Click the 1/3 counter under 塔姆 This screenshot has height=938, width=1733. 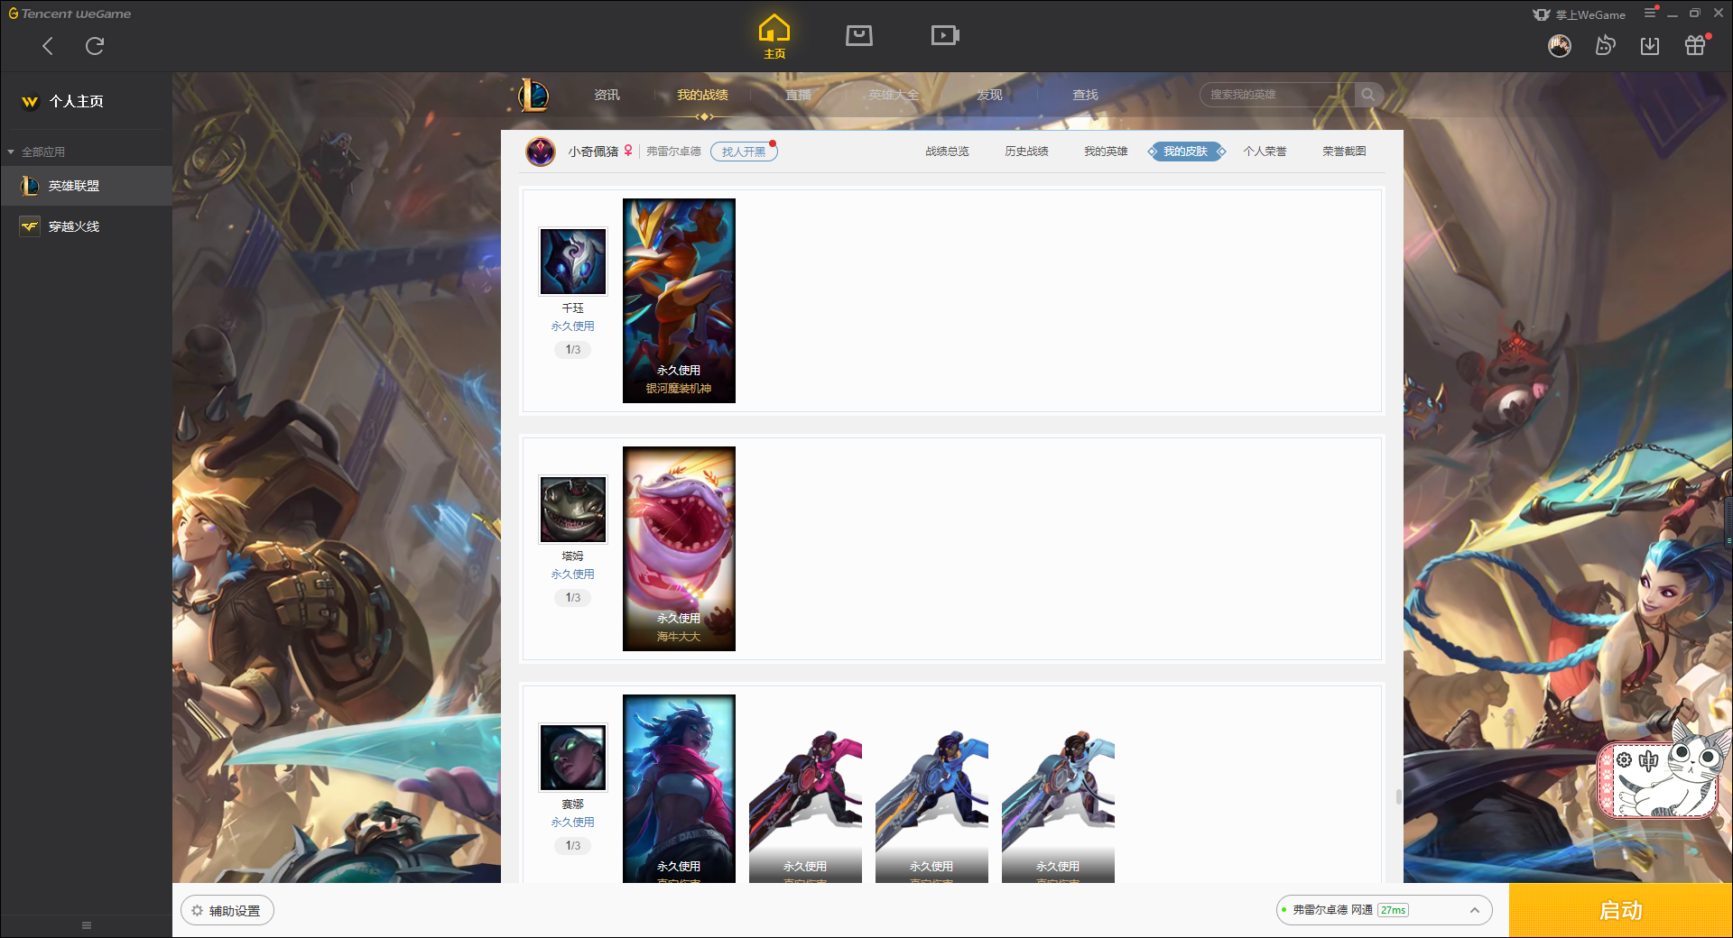[x=573, y=598]
